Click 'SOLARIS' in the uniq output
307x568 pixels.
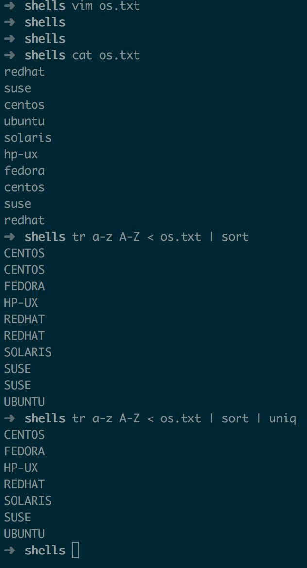tap(28, 501)
